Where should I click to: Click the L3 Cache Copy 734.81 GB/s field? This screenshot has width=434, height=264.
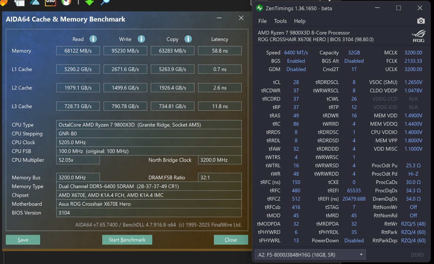coord(173,106)
